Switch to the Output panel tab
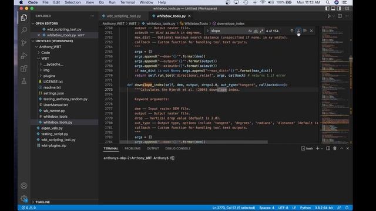Screen dimensions: 376x211 pos(153,148)
